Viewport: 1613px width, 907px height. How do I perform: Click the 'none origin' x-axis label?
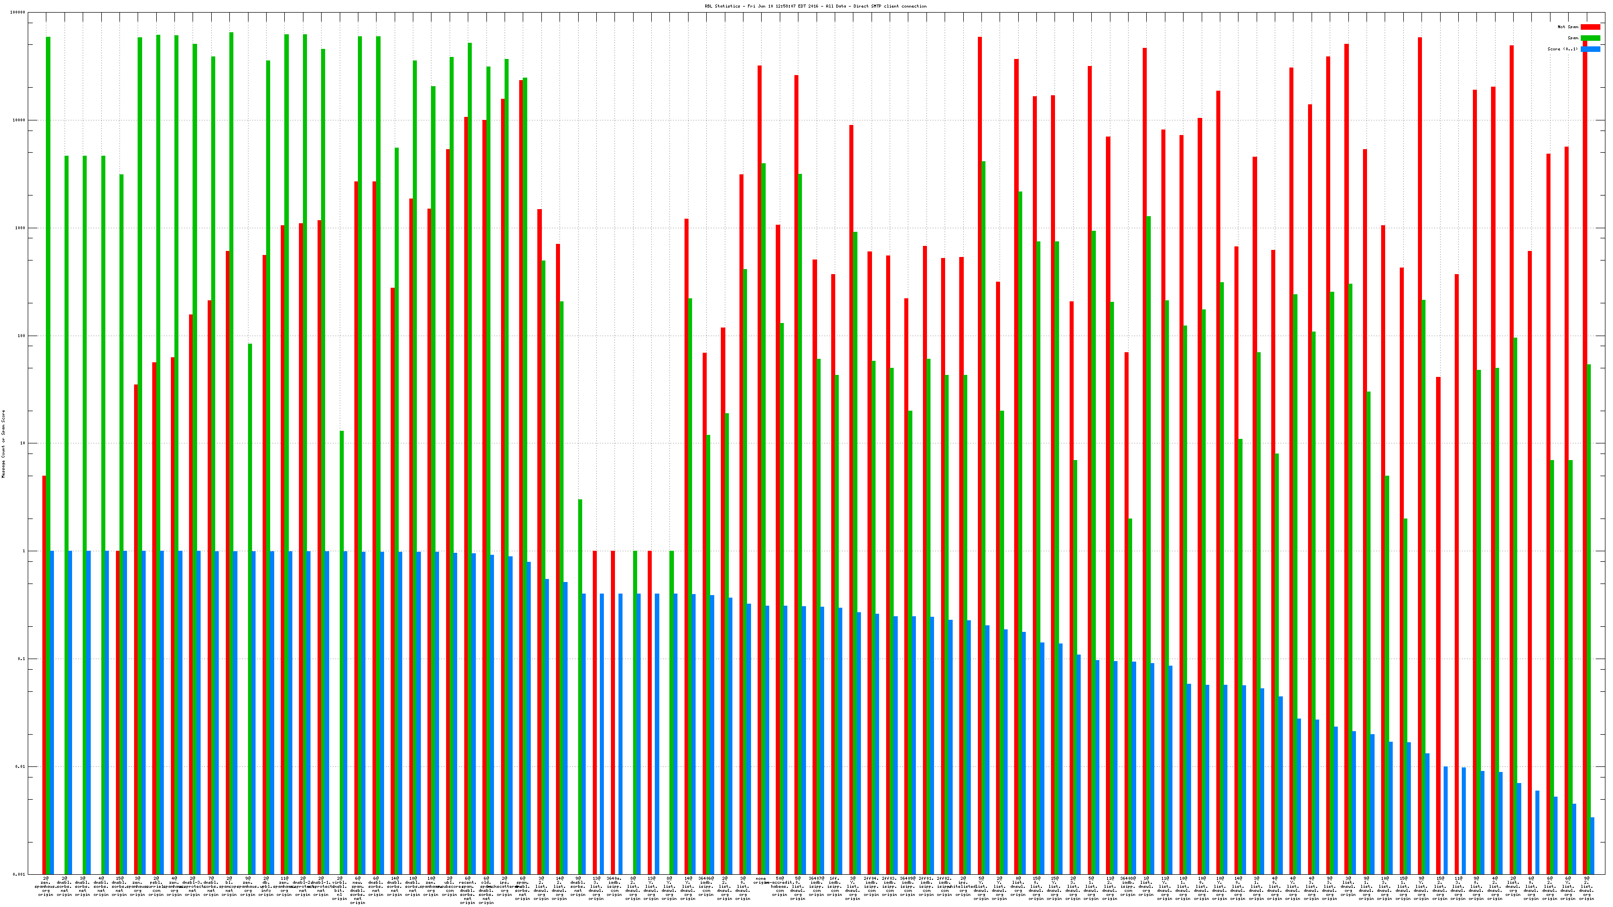coord(761,881)
